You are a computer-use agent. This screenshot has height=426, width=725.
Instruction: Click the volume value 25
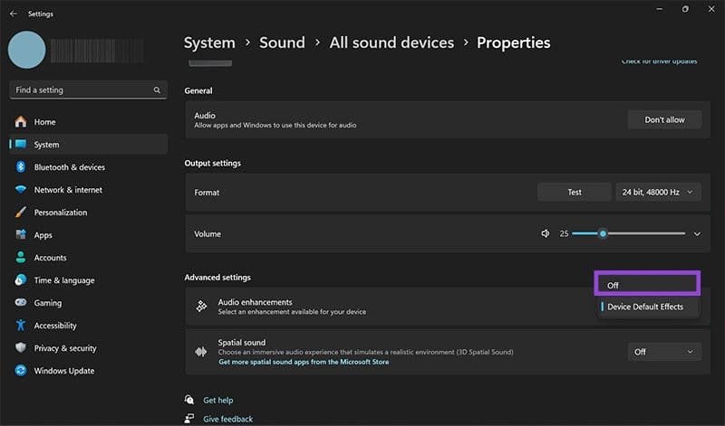click(x=564, y=233)
